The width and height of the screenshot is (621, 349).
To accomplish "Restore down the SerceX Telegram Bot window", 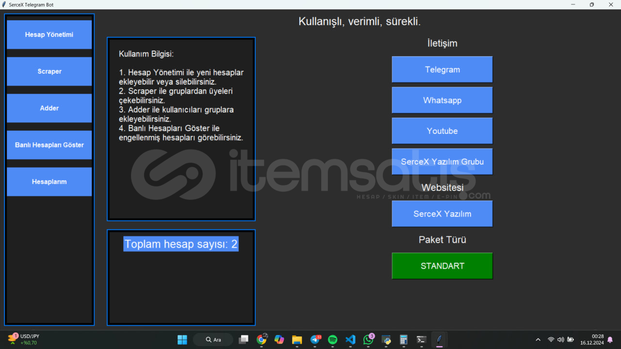I will [592, 4].
